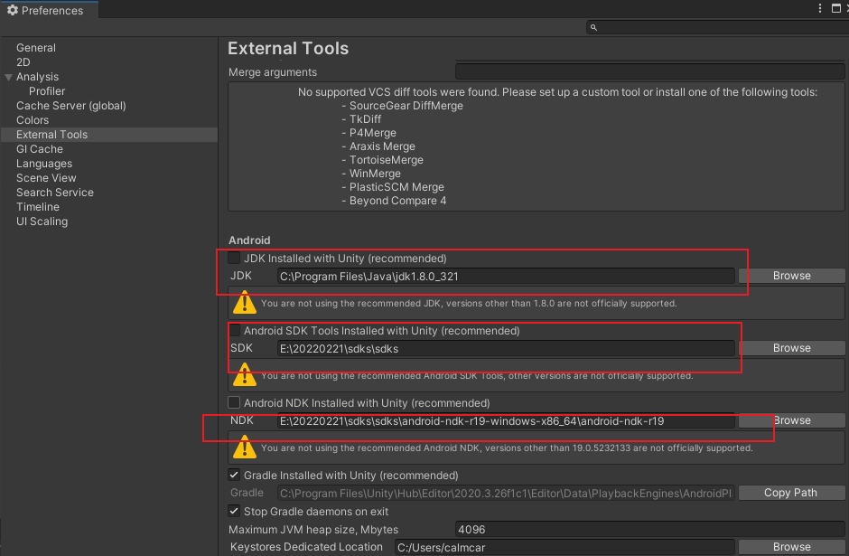The width and height of the screenshot is (849, 556).
Task: Open Timeline preferences
Action: point(38,207)
